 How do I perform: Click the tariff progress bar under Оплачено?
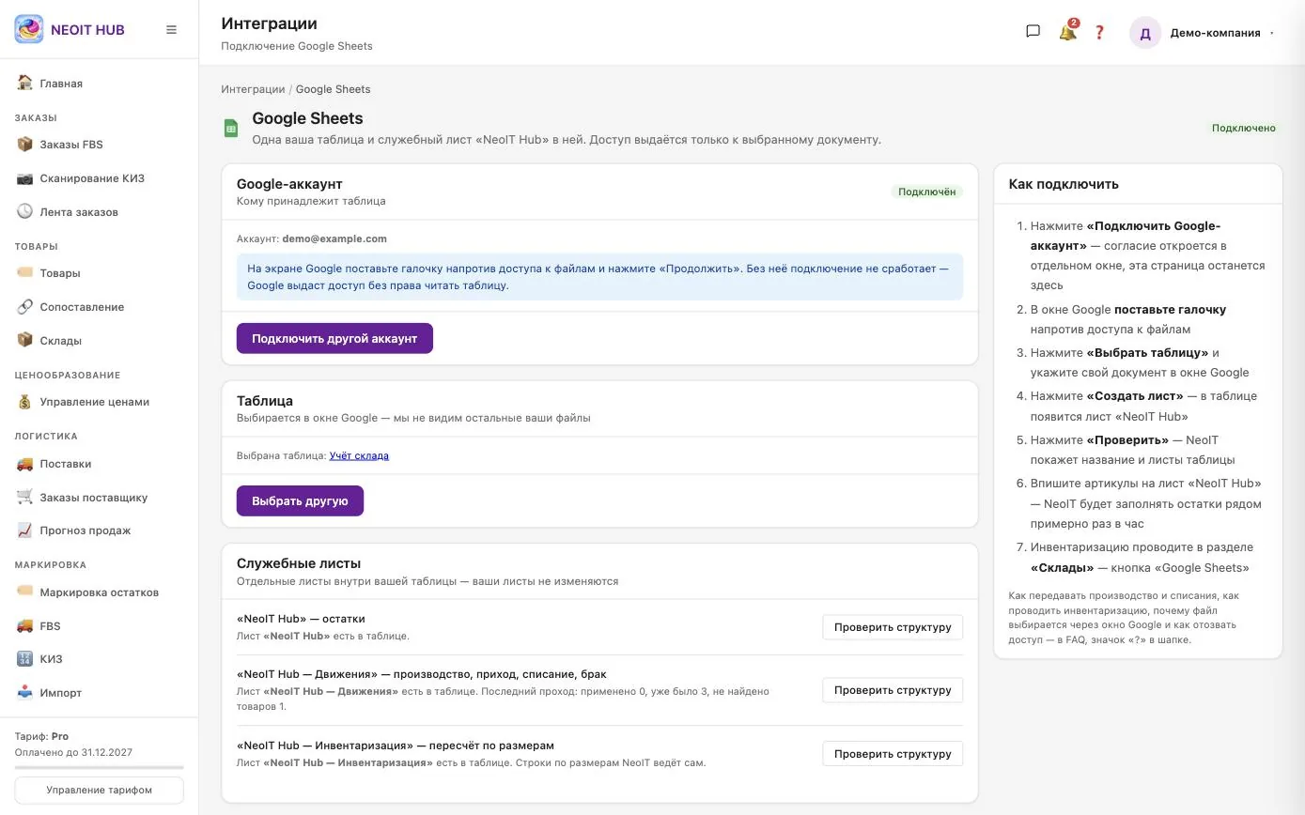tap(99, 768)
